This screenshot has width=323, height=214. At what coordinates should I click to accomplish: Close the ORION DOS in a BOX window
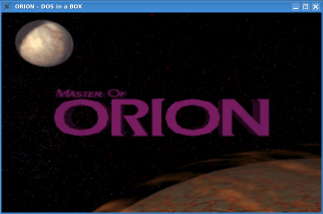[x=315, y=7]
